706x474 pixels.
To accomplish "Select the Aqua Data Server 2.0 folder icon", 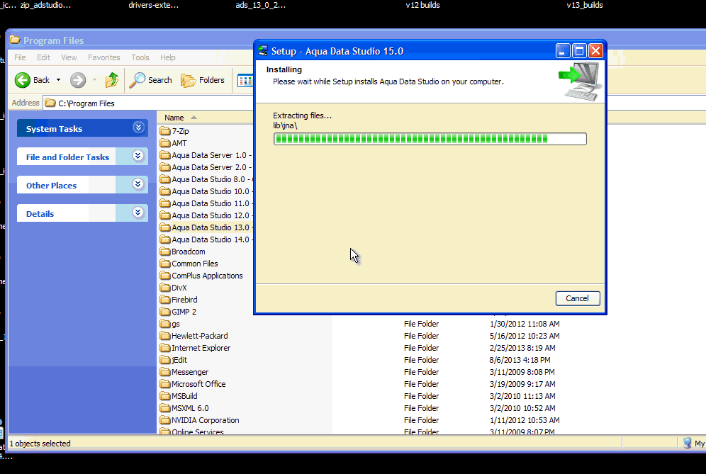I will pos(165,167).
